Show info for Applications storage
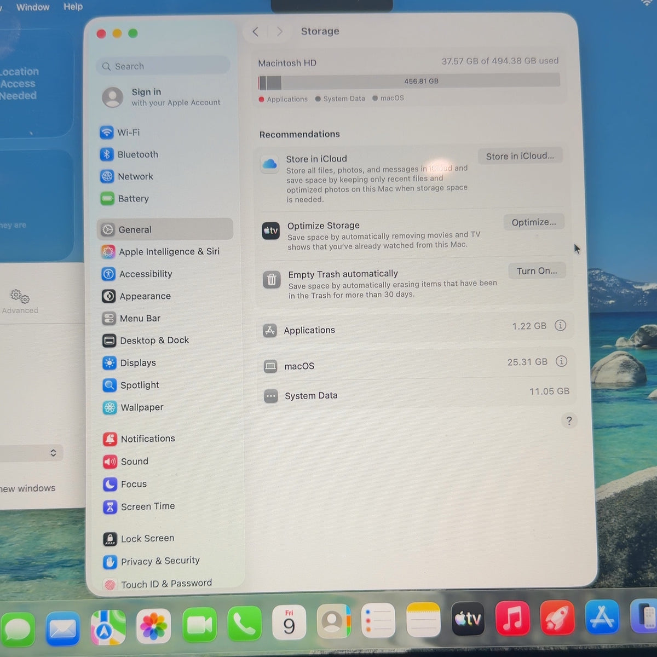The width and height of the screenshot is (657, 657). [560, 325]
